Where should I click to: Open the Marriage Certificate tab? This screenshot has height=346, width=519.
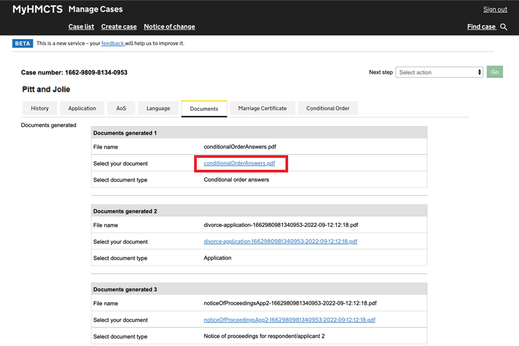[x=262, y=108]
